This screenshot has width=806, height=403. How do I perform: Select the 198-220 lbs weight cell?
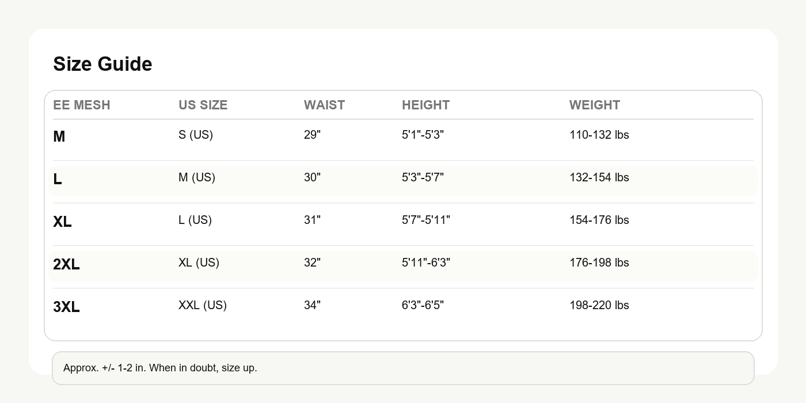point(599,305)
